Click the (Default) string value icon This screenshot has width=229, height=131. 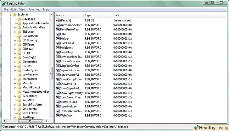[x=58, y=20]
